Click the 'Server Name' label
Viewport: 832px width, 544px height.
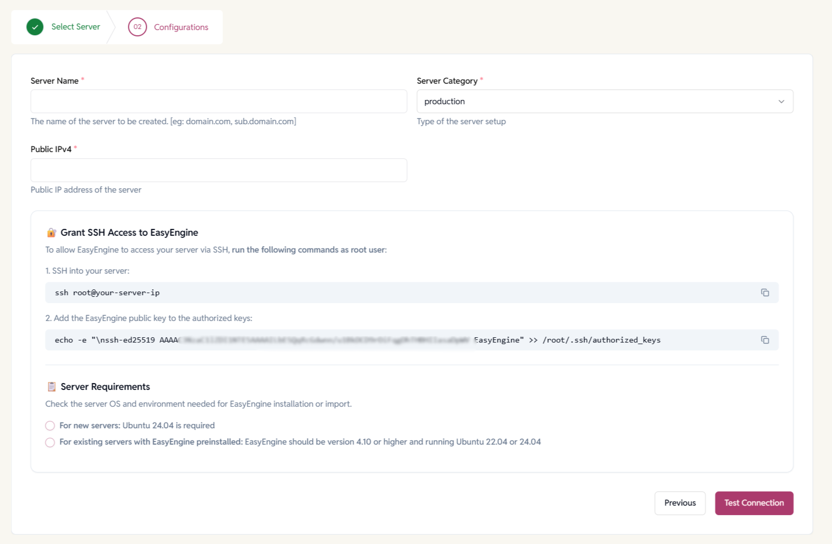(55, 80)
